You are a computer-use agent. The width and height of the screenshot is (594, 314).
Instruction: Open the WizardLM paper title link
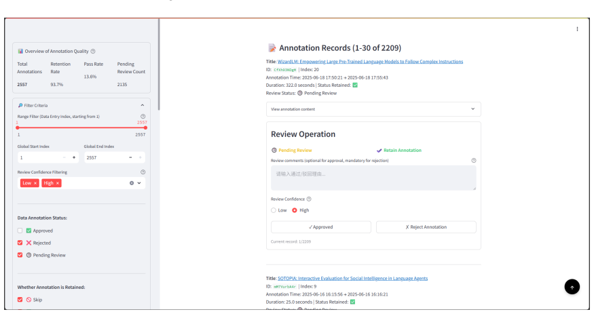pos(370,62)
